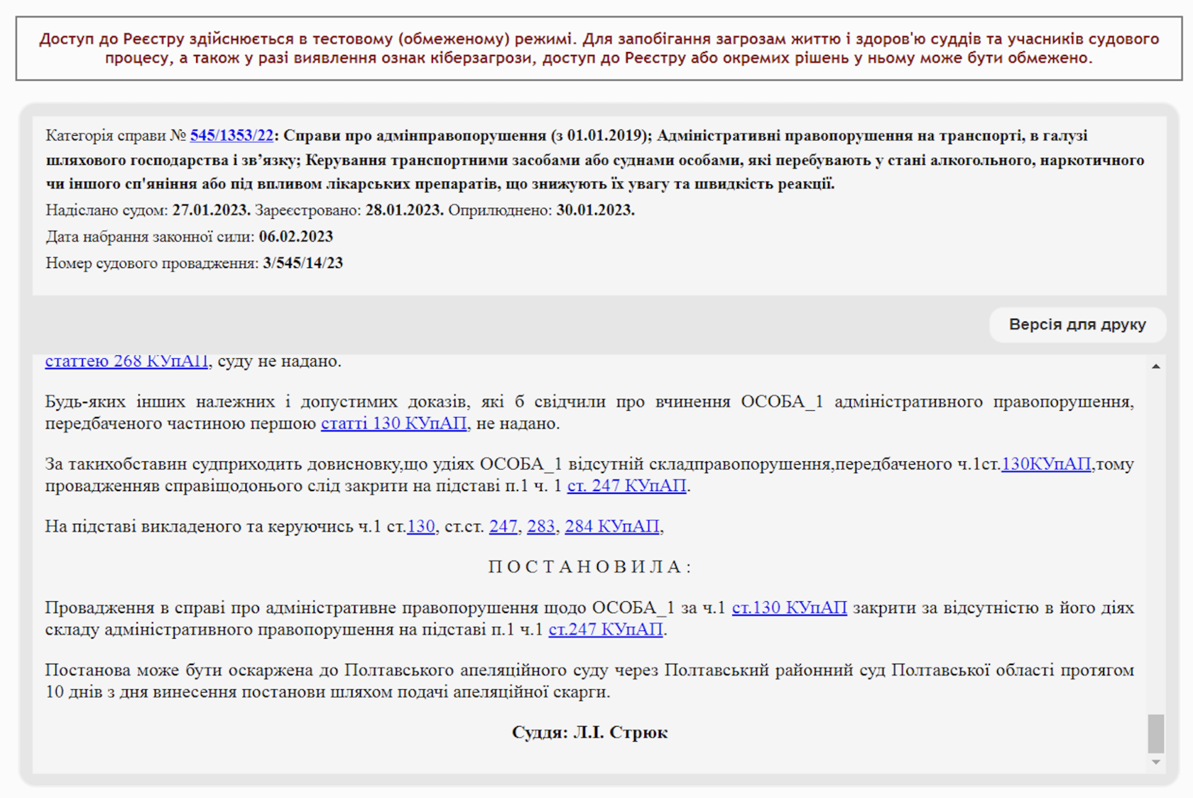Open "ст. 247 КУпАП" link with space

tap(626, 486)
